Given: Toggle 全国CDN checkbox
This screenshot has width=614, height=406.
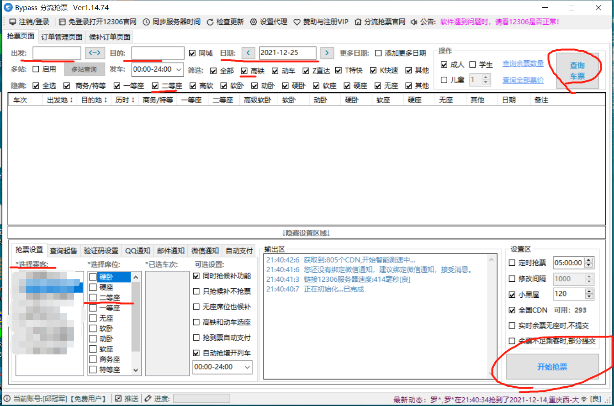Looking at the screenshot, I should (512, 310).
